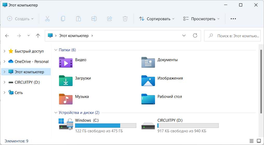The height and width of the screenshot is (145, 264).
Task: Click the Музыка folder label
Action: point(82,97)
